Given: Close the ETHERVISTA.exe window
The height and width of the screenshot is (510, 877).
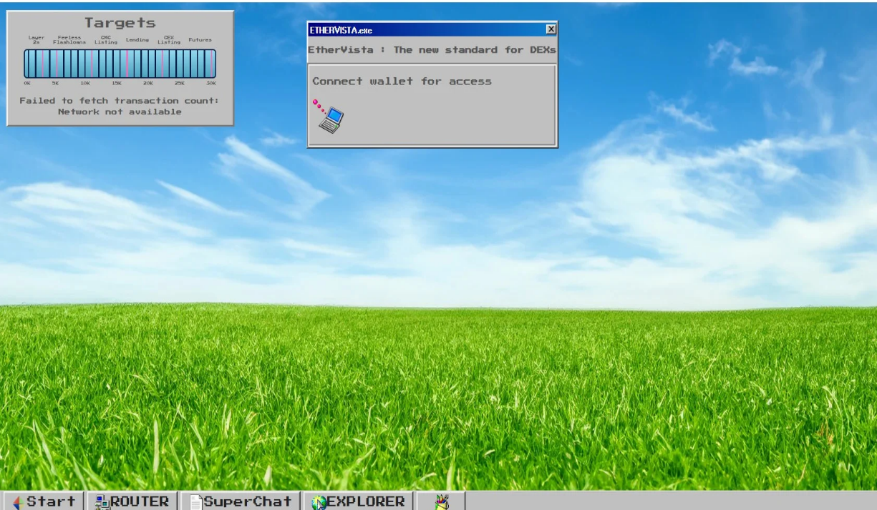Looking at the screenshot, I should click(x=551, y=29).
